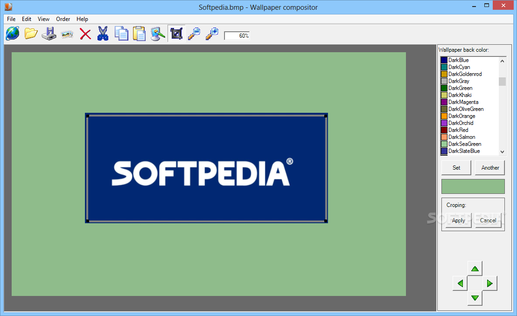Screen dimensions: 517x316
Task: Apply the cropping
Action: [458, 220]
